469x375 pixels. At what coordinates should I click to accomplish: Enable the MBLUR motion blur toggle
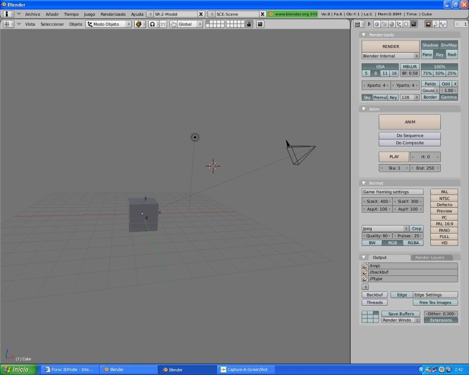point(410,67)
